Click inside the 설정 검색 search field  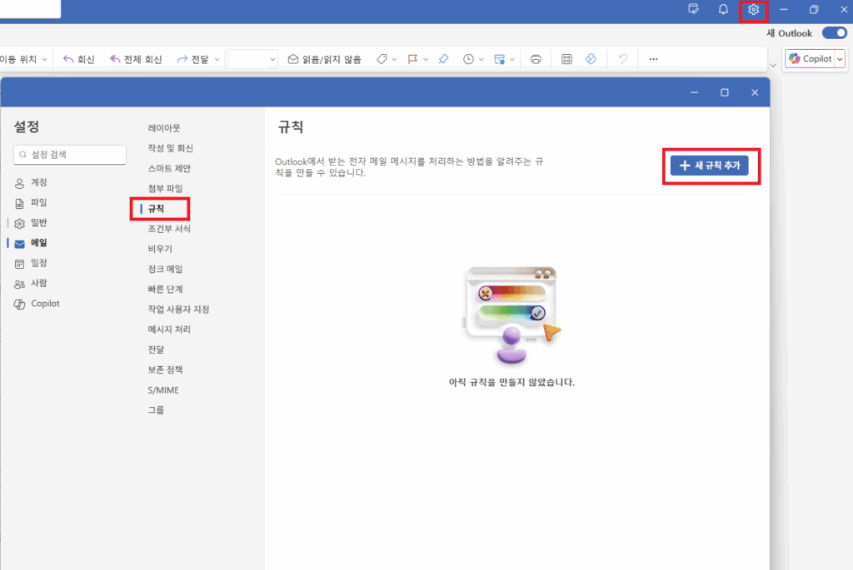[x=69, y=155]
